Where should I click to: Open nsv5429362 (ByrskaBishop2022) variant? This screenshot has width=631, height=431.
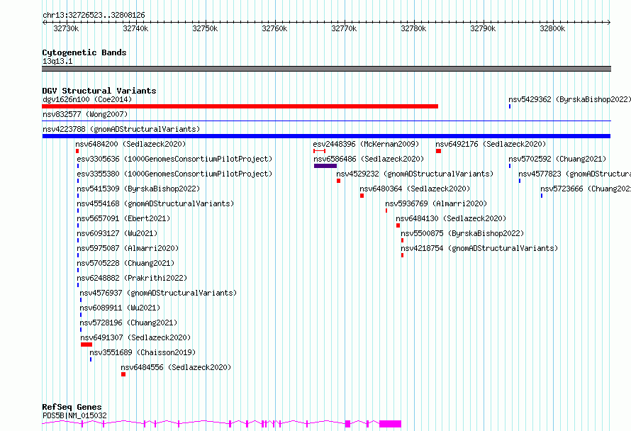coord(569,99)
